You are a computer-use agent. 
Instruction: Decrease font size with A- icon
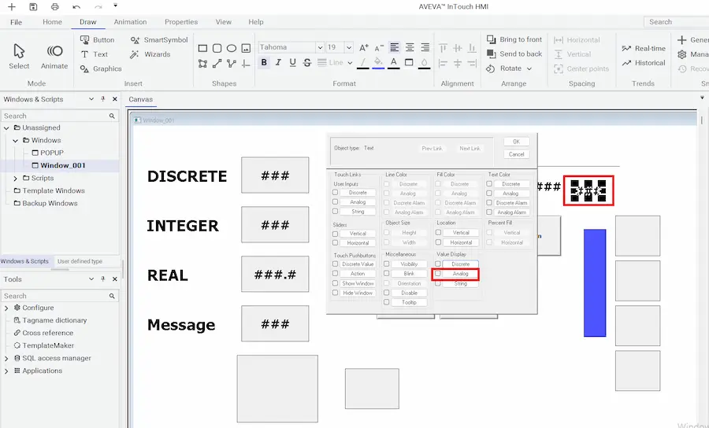379,47
